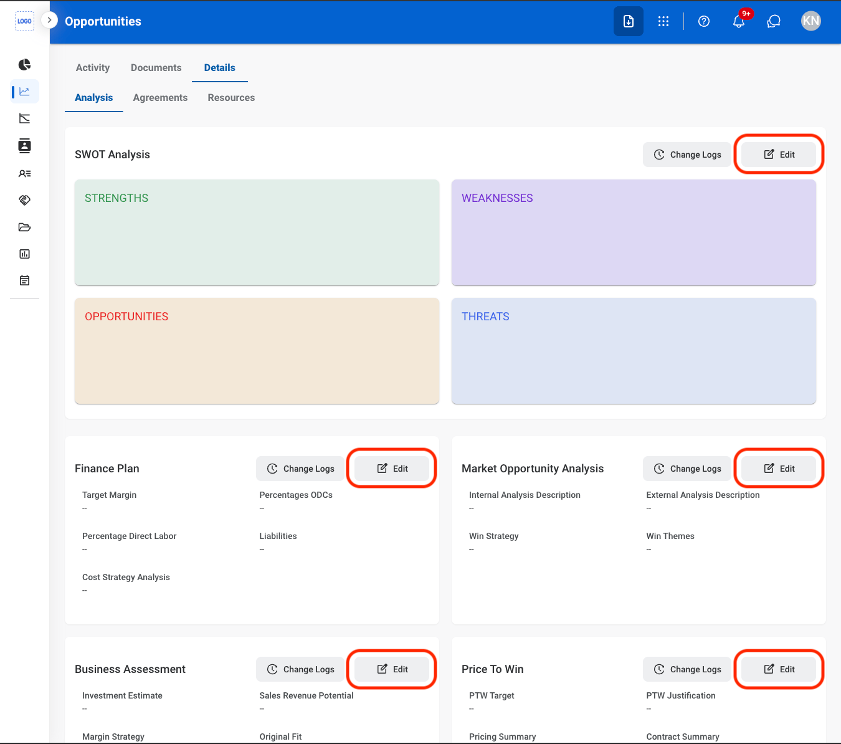Image resolution: width=841 pixels, height=744 pixels.
Task: View Change Logs for Price To Win
Action: coord(687,669)
